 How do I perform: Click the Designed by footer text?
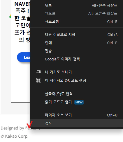(12, 128)
